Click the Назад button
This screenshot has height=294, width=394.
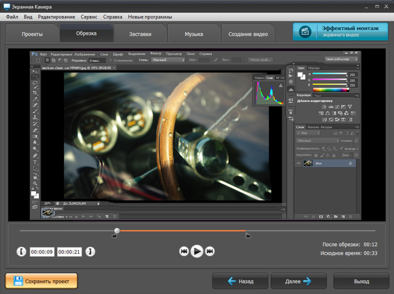(240, 281)
